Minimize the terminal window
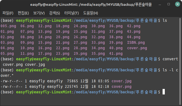The width and height of the screenshot is (182, 106). [160, 5]
